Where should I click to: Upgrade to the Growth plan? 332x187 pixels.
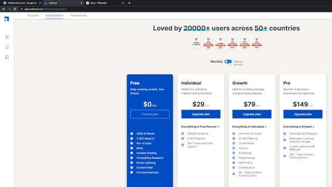click(x=252, y=114)
